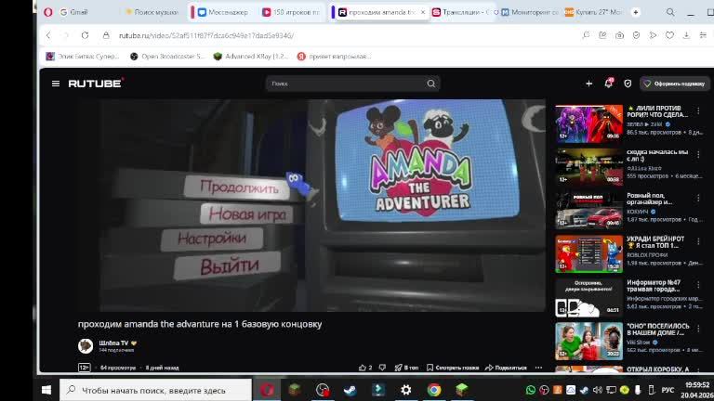Viewport: 714px width, 401px height.
Task: Open the Advanced XRay bookmark
Action: (x=251, y=57)
